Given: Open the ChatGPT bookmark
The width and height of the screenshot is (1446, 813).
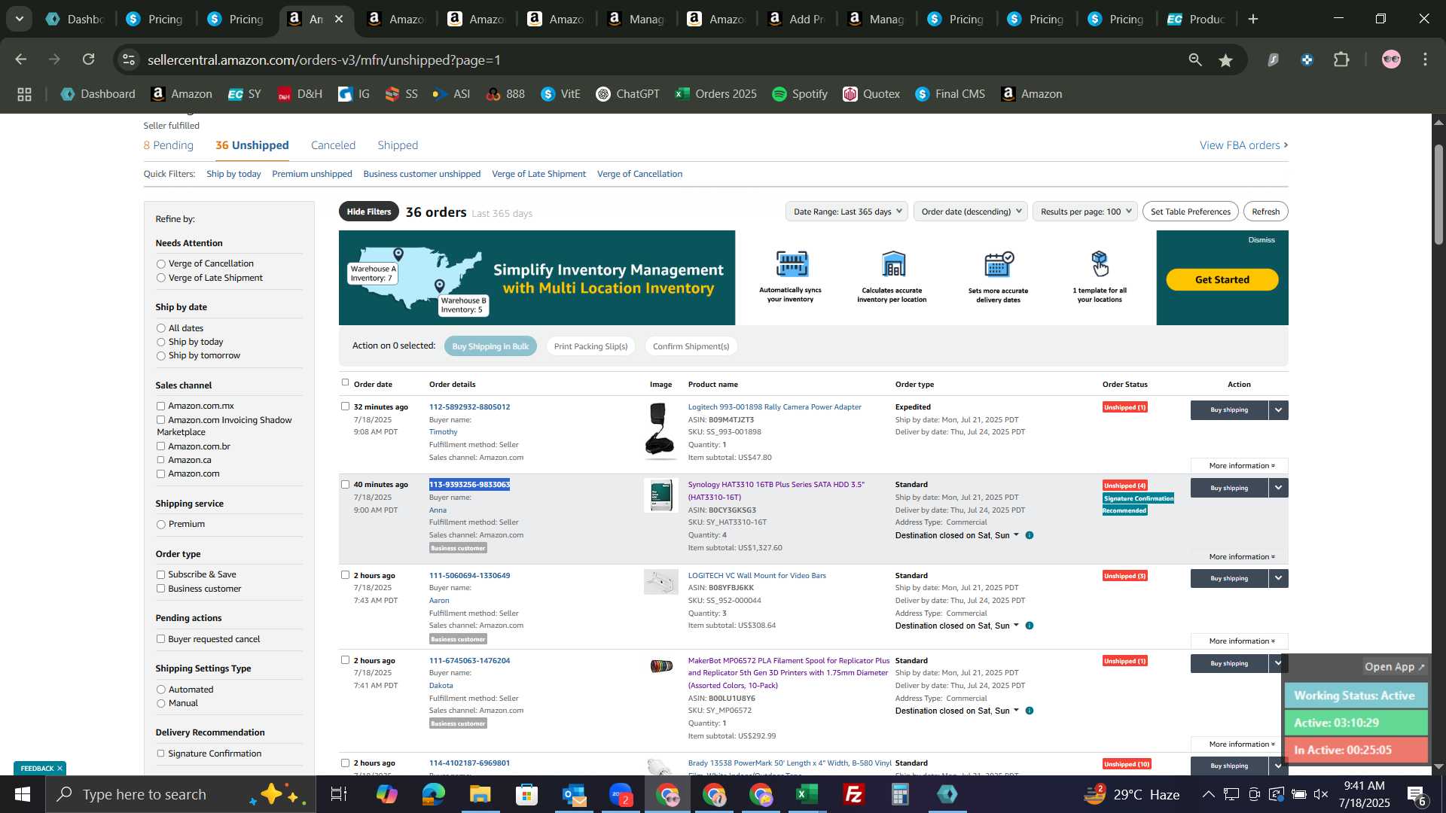Looking at the screenshot, I should pos(627,94).
